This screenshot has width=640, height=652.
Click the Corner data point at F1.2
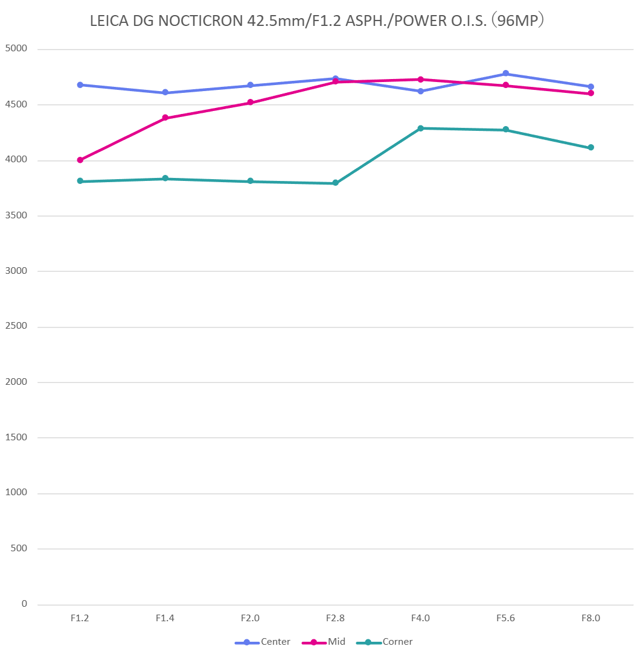coord(80,181)
